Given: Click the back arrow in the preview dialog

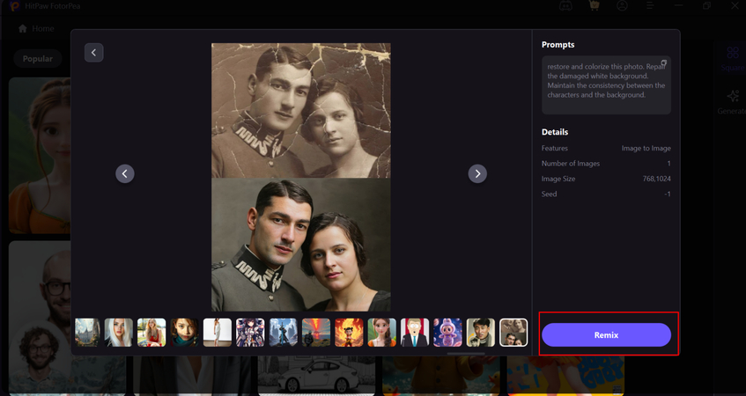Looking at the screenshot, I should tap(94, 53).
